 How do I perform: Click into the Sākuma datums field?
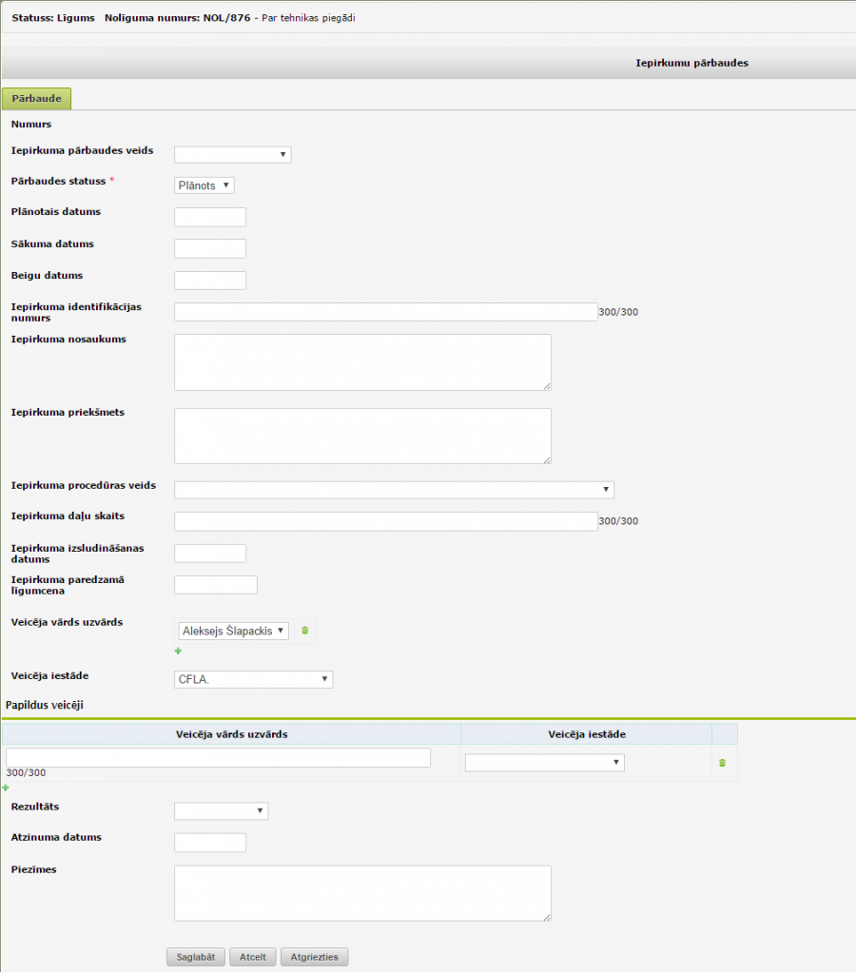pos(210,248)
